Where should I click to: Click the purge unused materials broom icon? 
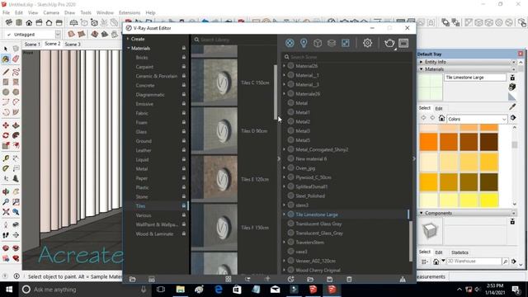(x=403, y=279)
